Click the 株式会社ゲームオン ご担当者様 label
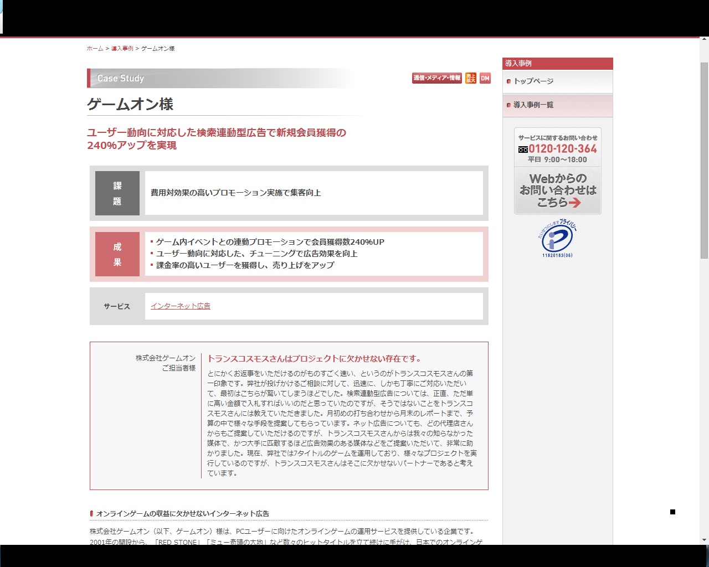 coord(166,363)
